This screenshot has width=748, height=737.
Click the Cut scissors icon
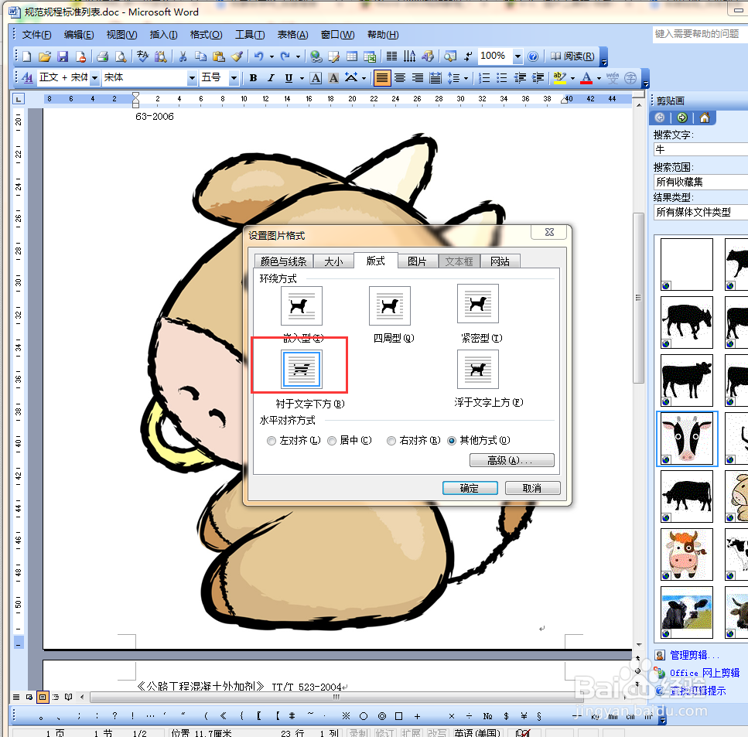[x=183, y=56]
